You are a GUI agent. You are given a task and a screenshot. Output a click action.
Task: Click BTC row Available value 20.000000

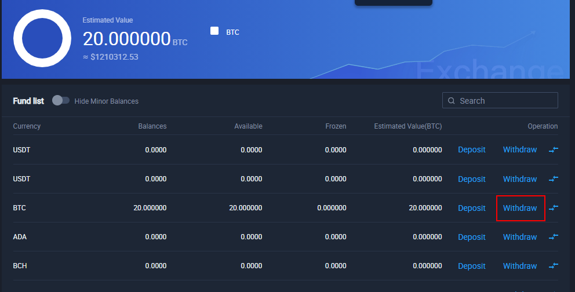point(246,208)
